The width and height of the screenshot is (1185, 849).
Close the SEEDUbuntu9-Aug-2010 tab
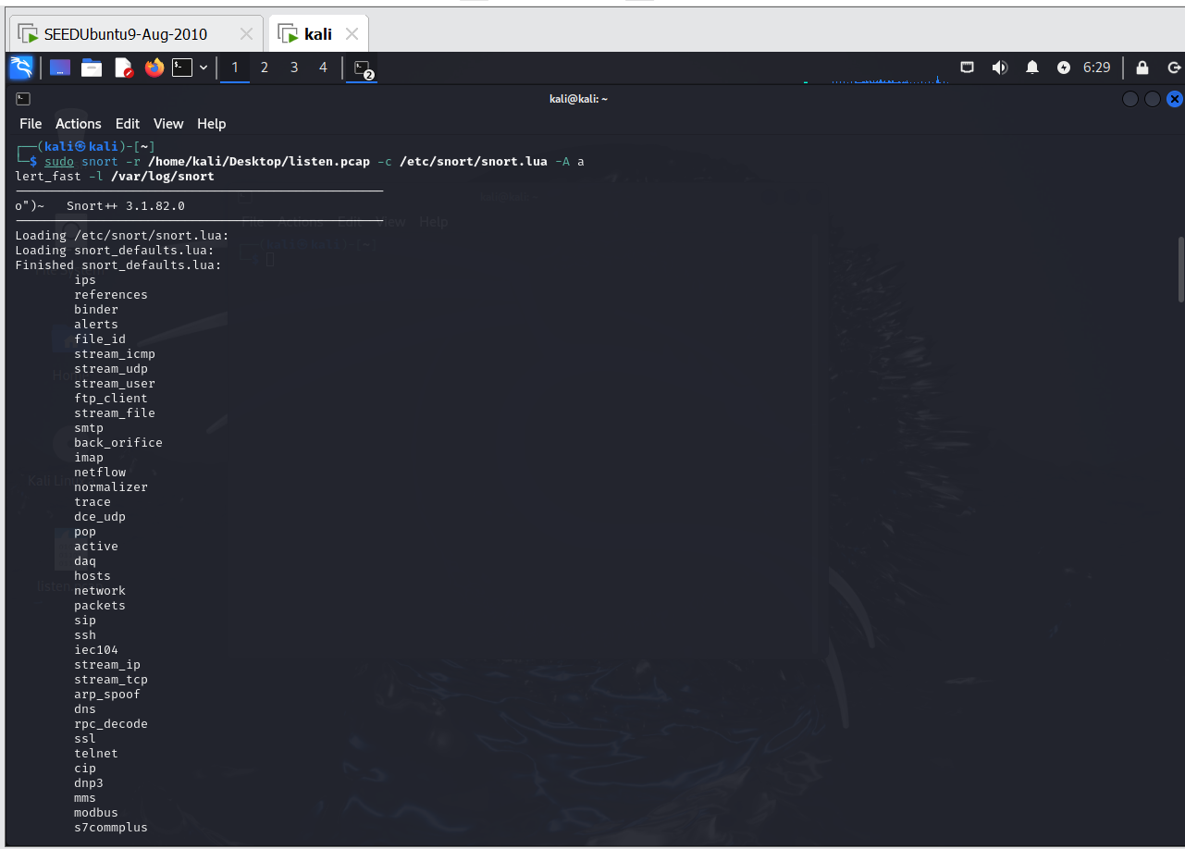246,34
